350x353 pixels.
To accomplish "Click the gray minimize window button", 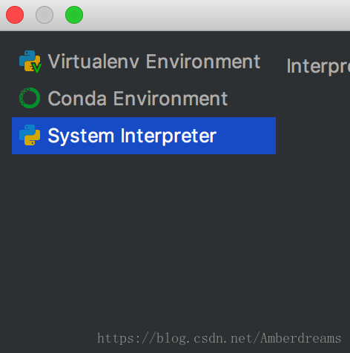I will coord(44,15).
